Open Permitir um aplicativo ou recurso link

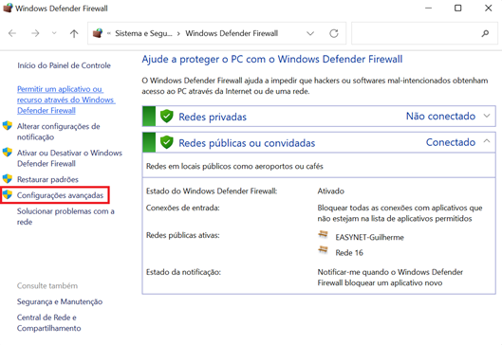coord(65,100)
